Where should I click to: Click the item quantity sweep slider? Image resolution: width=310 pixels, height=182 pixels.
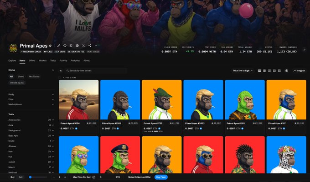click(38, 177)
